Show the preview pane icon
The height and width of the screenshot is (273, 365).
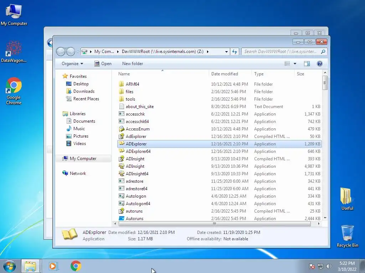coord(307,64)
